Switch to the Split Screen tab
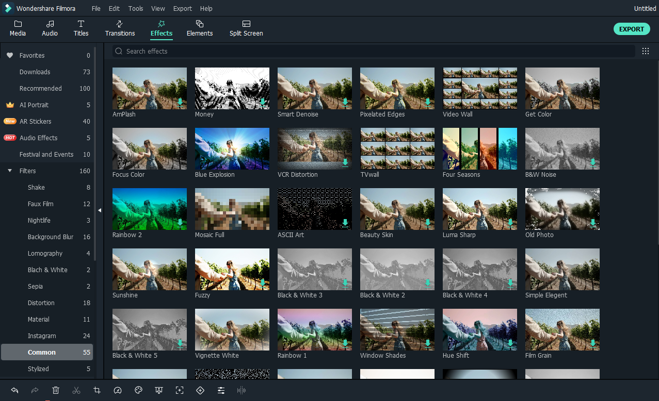Viewport: 659px width, 401px height. pos(246,29)
